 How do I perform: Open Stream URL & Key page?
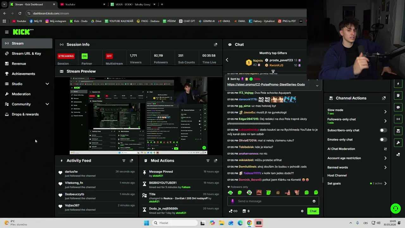(x=27, y=54)
